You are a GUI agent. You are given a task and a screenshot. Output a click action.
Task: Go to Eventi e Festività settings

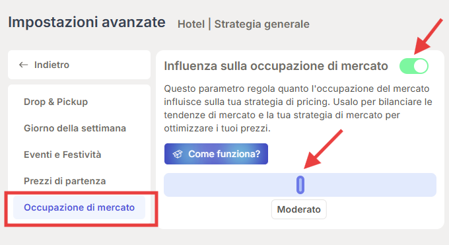point(63,155)
